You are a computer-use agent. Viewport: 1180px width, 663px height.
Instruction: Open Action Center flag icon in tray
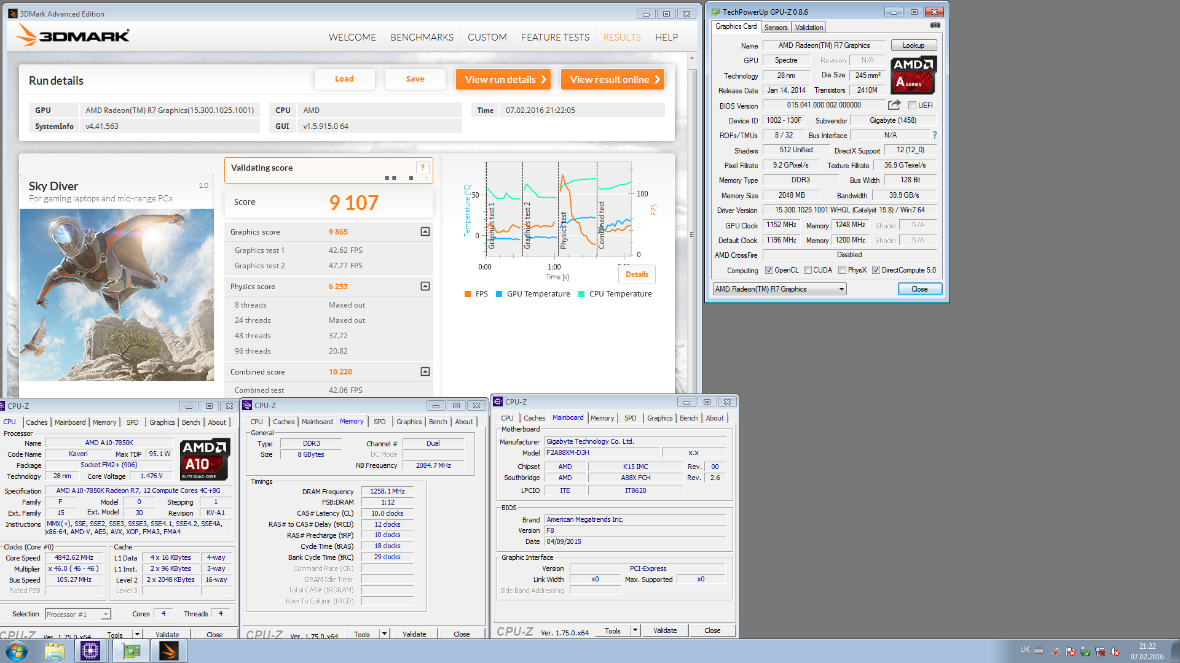1071,651
